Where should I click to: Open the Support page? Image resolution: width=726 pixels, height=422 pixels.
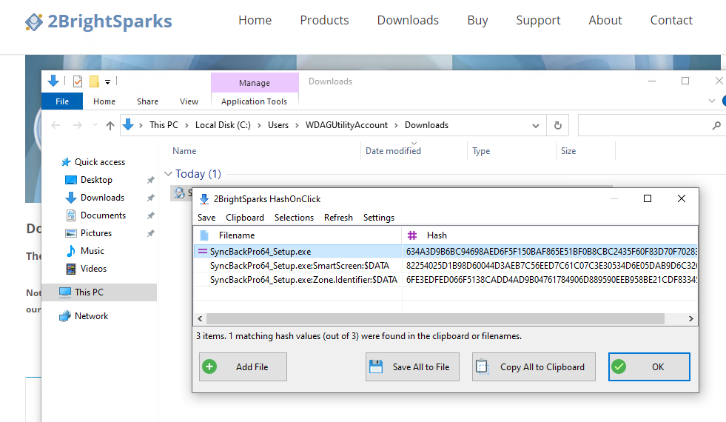point(538,21)
